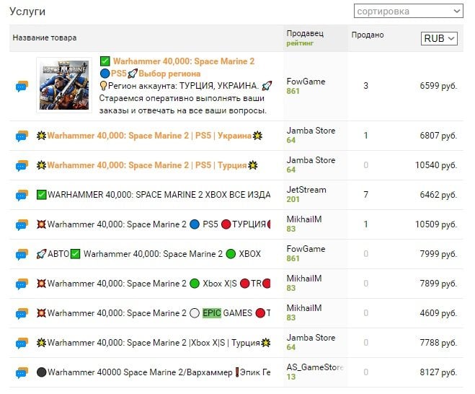
Task: Click seller FowGame in 6599 руб. row
Action: click(x=306, y=82)
